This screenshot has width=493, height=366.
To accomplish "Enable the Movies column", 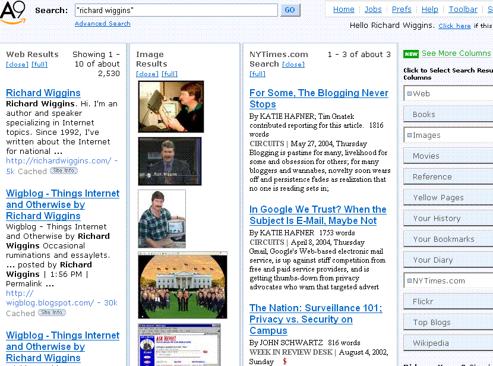I will 448,156.
